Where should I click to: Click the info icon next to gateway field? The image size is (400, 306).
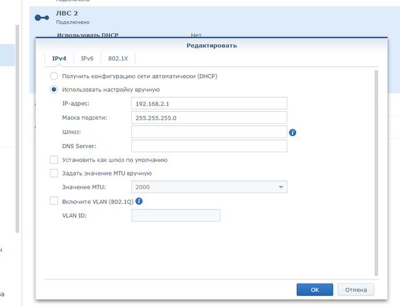tap(292, 132)
